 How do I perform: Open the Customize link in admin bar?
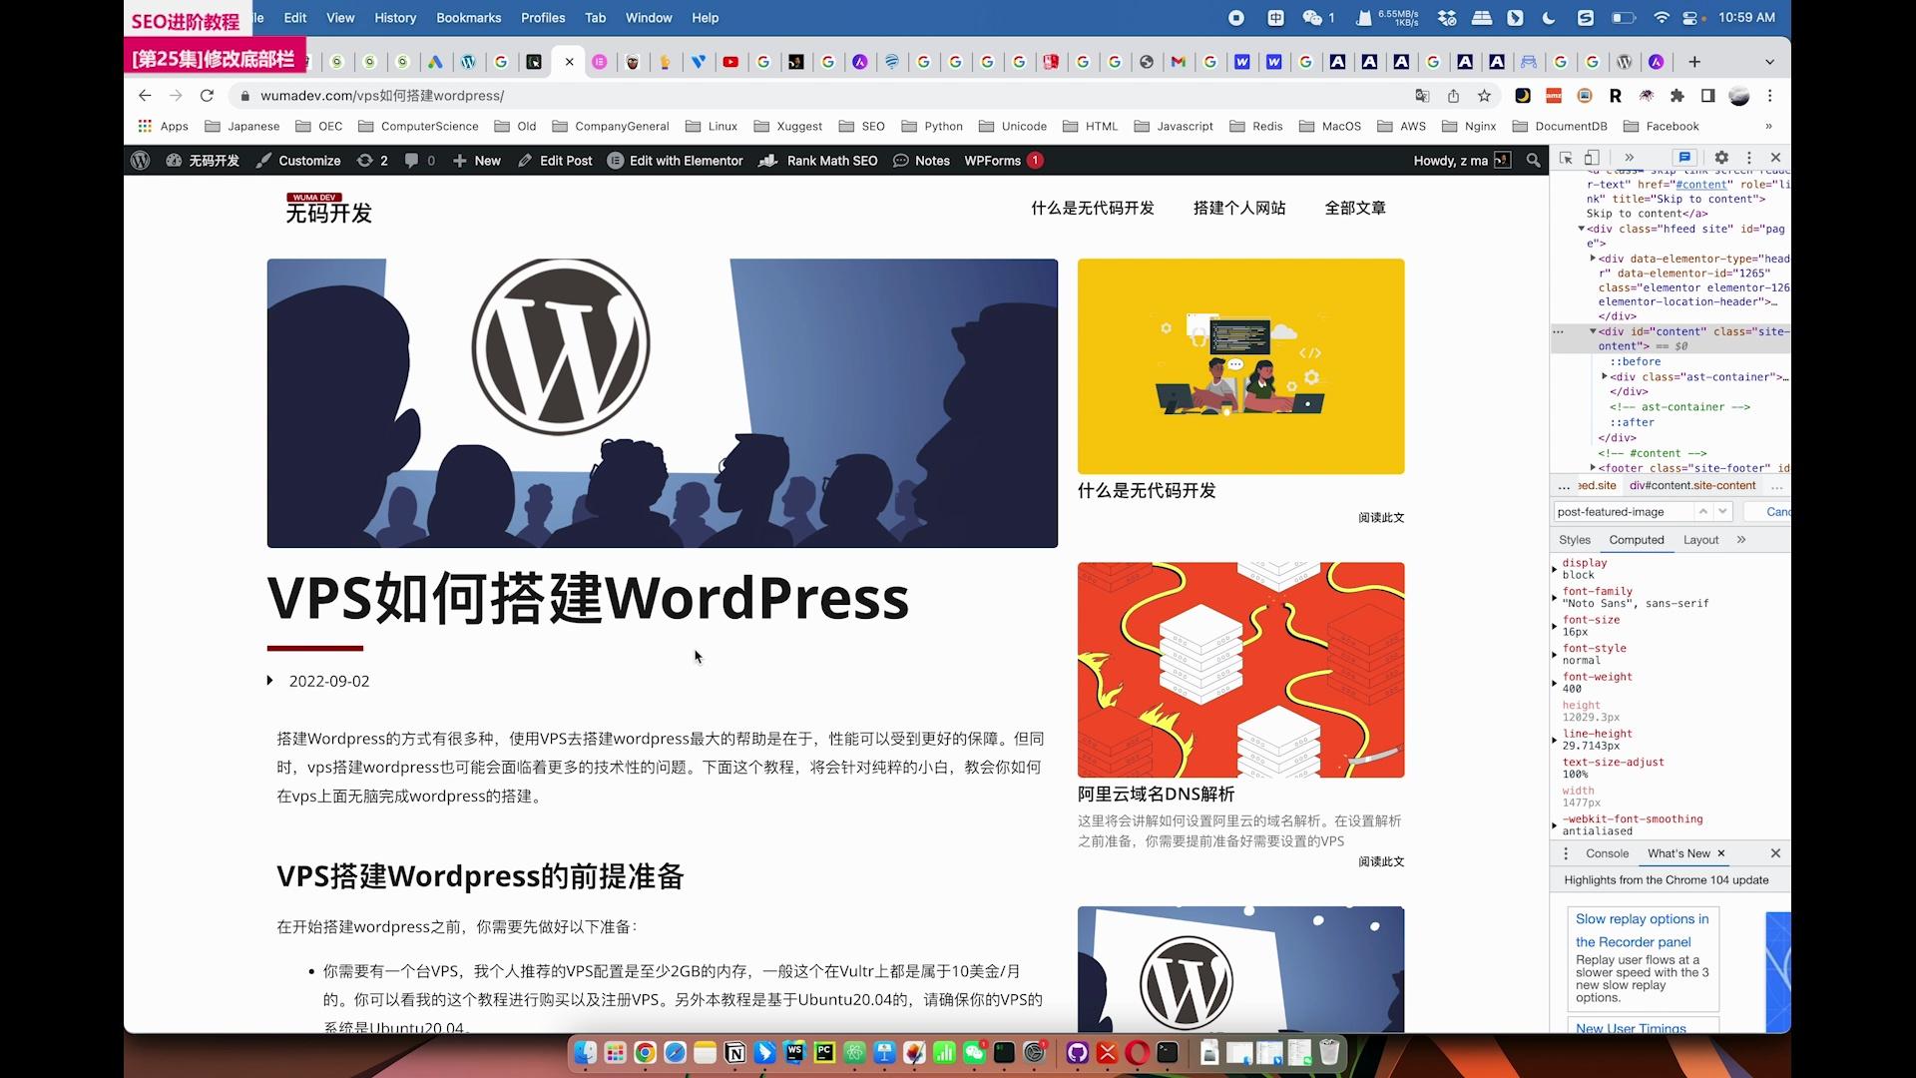(x=298, y=160)
